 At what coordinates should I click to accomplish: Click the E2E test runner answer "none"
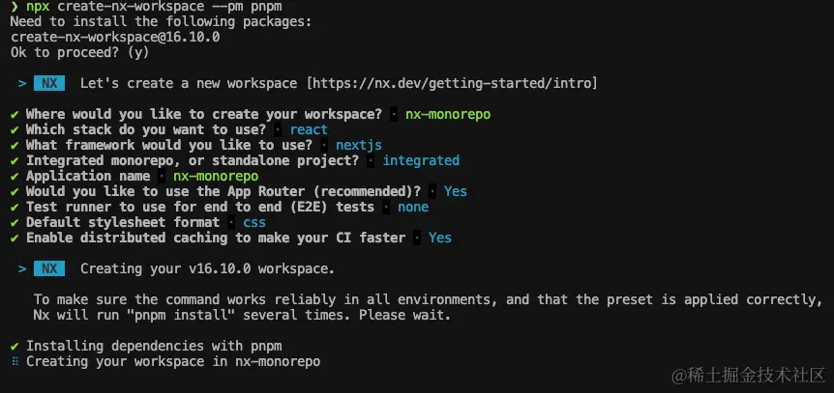(x=413, y=207)
